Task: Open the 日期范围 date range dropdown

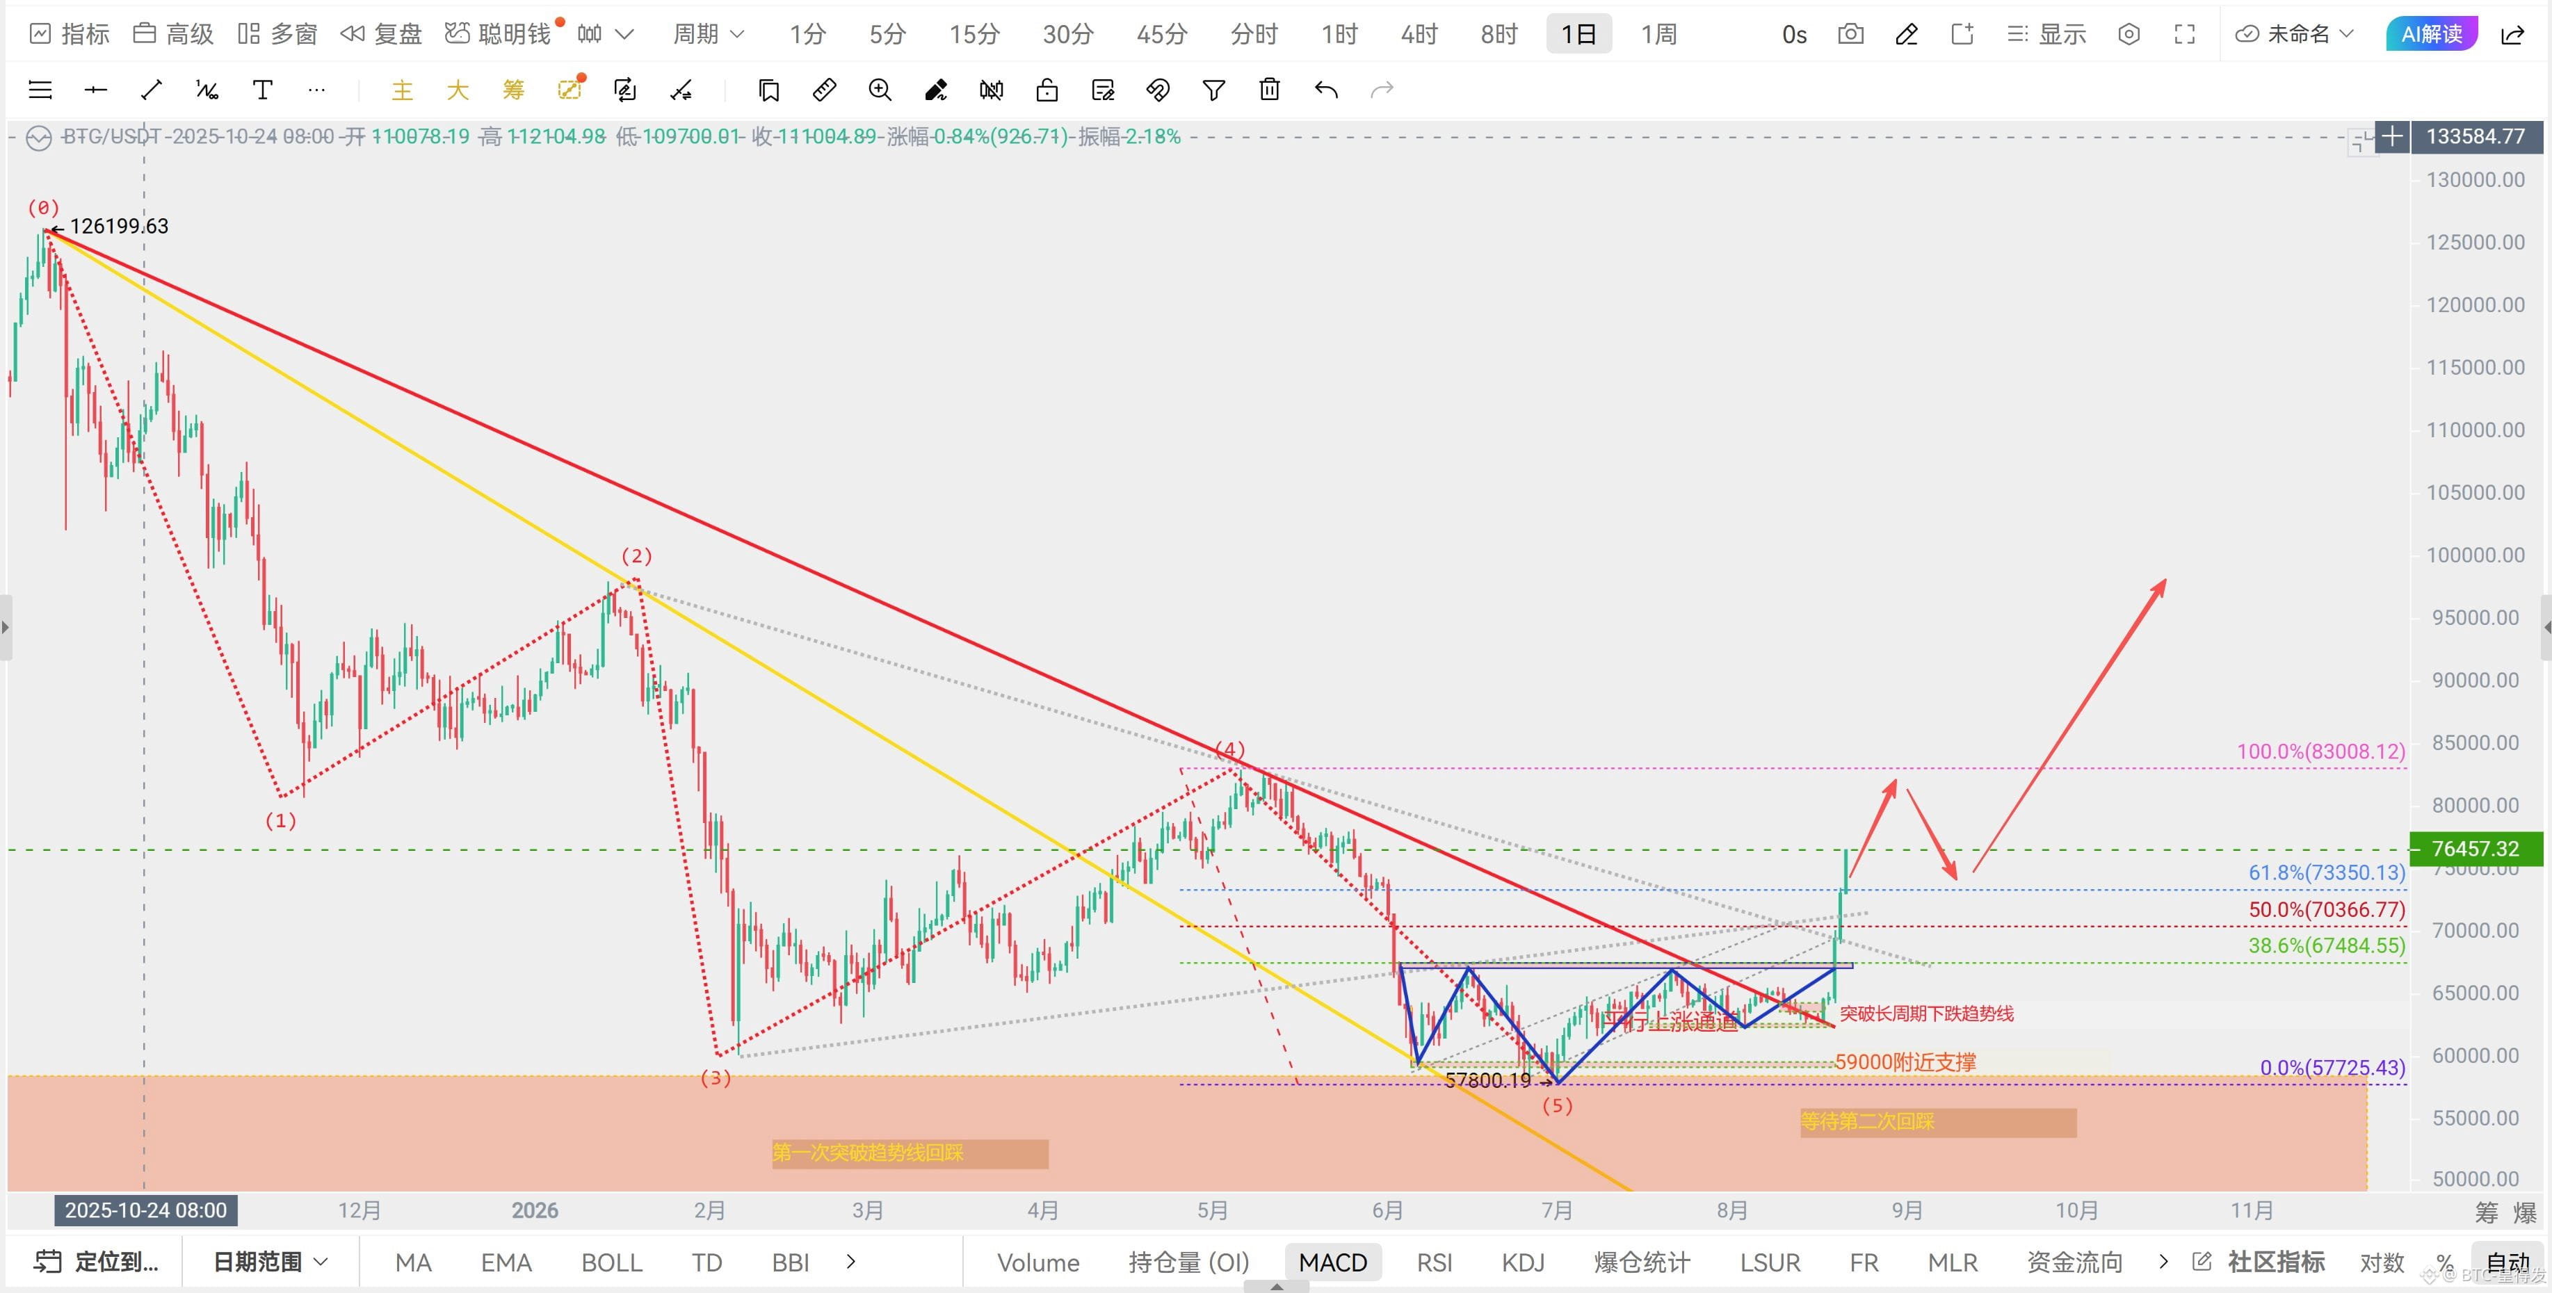Action: (x=270, y=1262)
